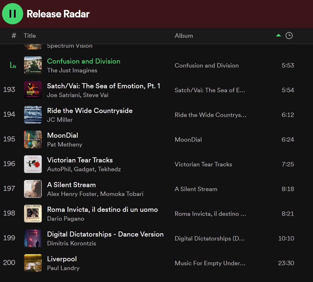Open artist Joe Satriani
Viewport: 313px width, 282px height.
(63, 95)
